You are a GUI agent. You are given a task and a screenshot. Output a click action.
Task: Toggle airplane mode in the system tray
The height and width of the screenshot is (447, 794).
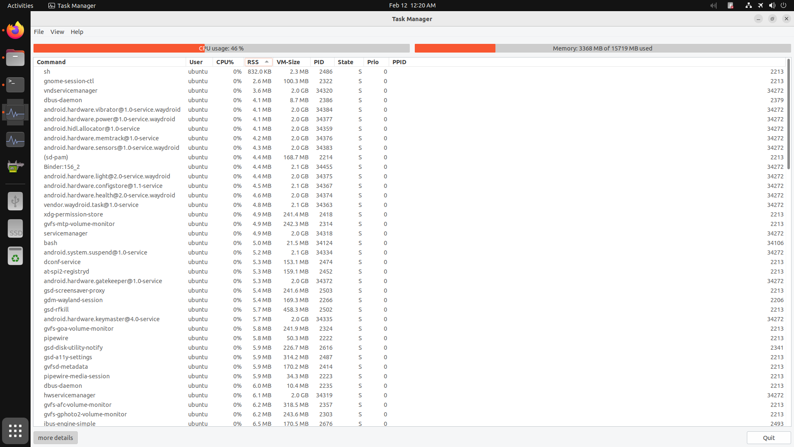(761, 5)
